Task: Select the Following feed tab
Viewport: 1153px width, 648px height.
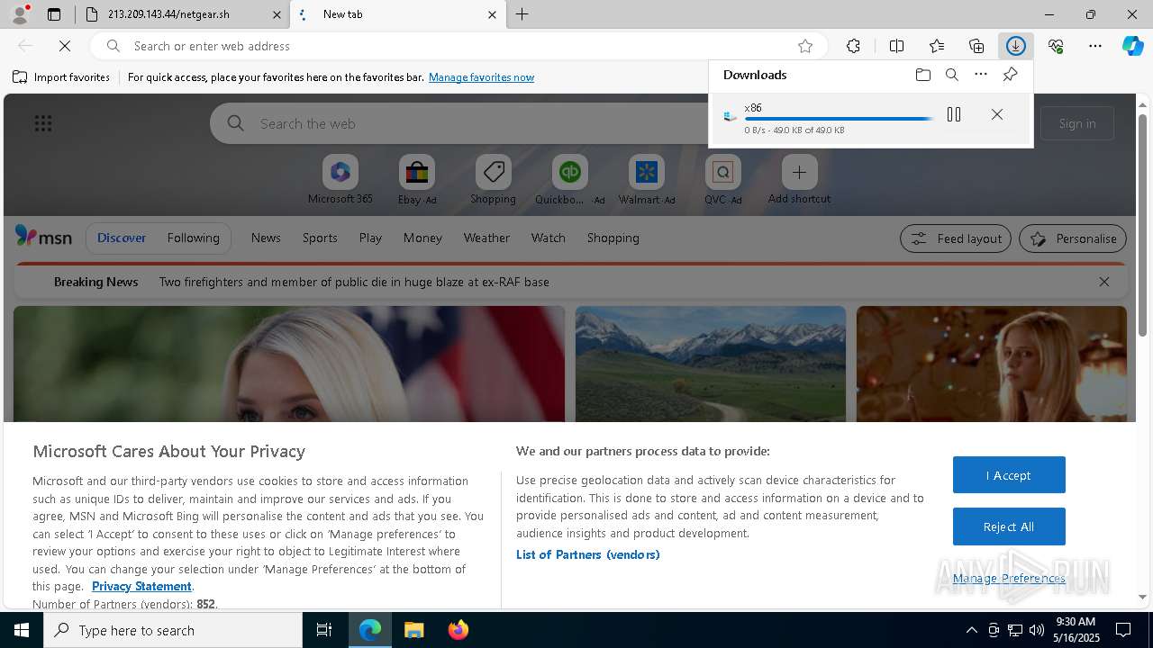Action: click(193, 238)
